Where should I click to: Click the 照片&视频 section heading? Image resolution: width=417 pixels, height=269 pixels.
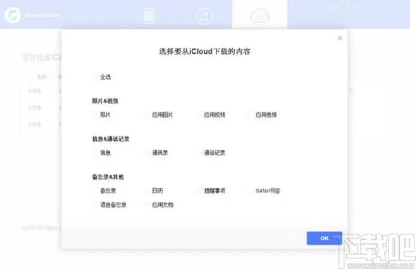105,101
